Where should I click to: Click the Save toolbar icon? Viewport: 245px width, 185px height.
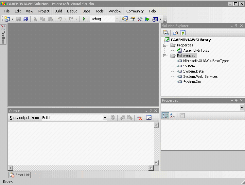pos(18,19)
